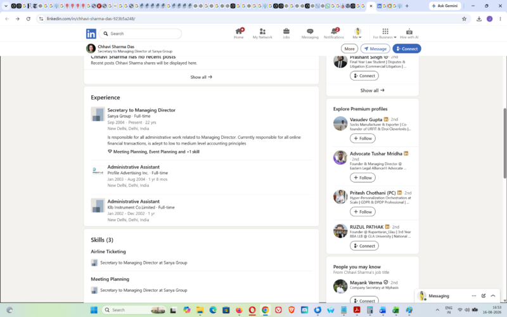Click browser back arrow
The image size is (507, 317).
[7, 19]
